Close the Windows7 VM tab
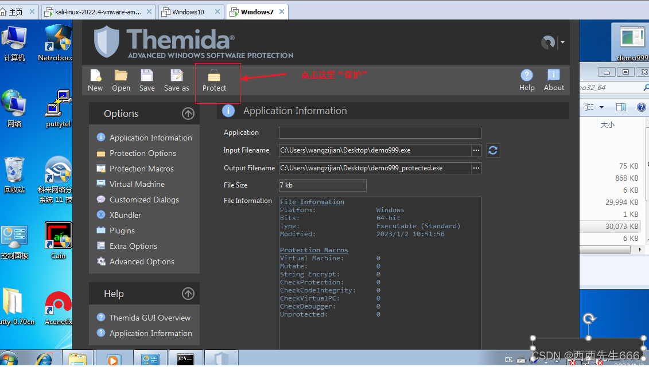 point(282,11)
